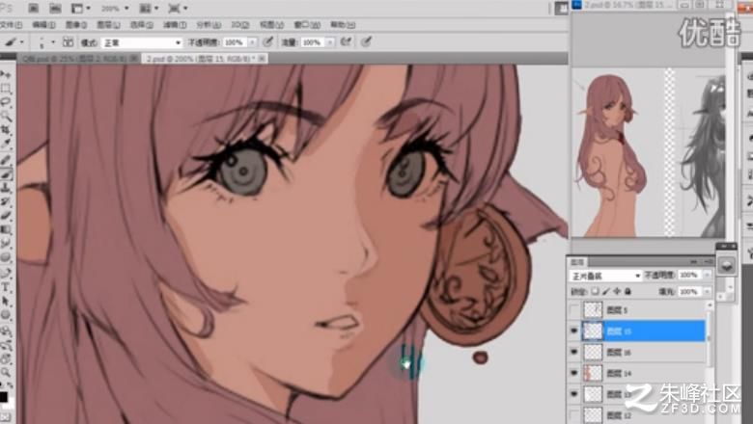This screenshot has height=424, width=753.
Task: Select the Quick Selection tool
Action: [x=6, y=116]
